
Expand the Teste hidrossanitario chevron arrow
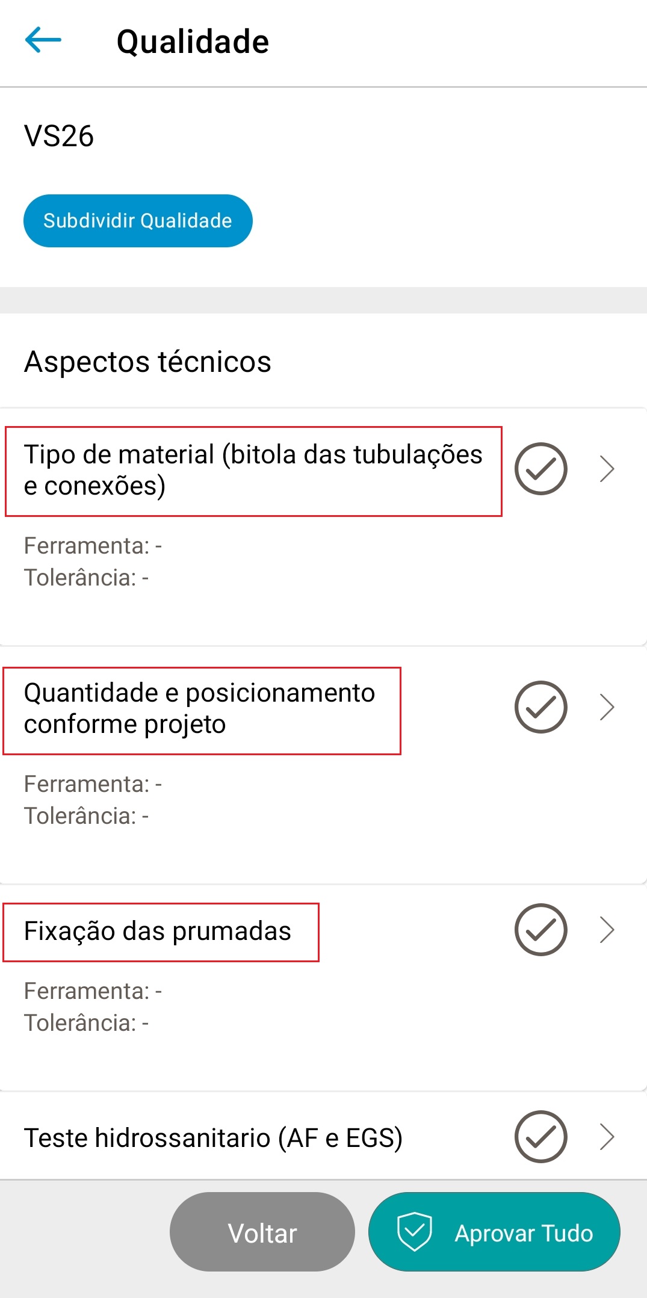(x=607, y=1137)
